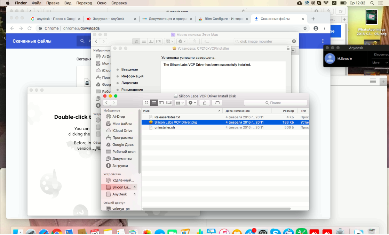Open Chrome profile avatar menu
The image size is (389, 235).
[316, 28]
